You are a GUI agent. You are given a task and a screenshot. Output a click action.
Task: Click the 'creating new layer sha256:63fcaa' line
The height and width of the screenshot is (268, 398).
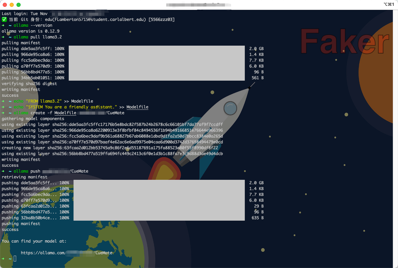tap(110, 148)
